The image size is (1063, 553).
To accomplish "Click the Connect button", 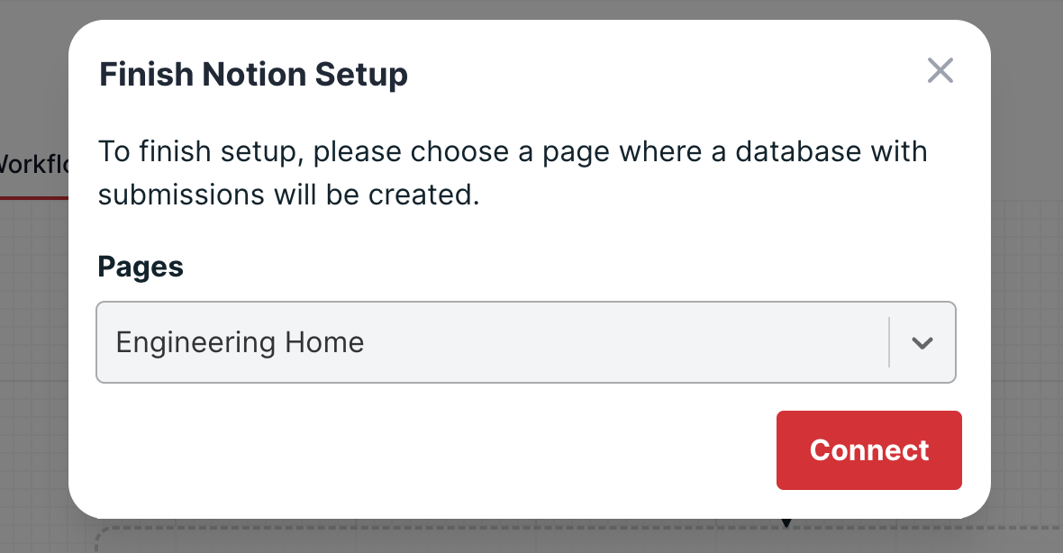I will [869, 450].
